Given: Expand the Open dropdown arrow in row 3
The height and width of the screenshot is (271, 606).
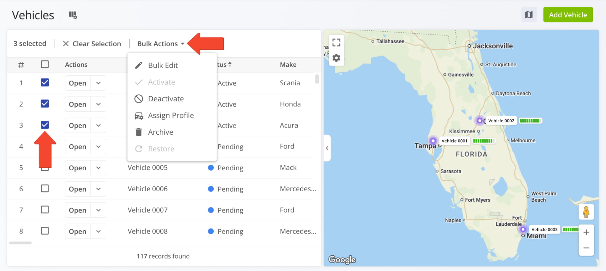Looking at the screenshot, I should click(x=98, y=125).
